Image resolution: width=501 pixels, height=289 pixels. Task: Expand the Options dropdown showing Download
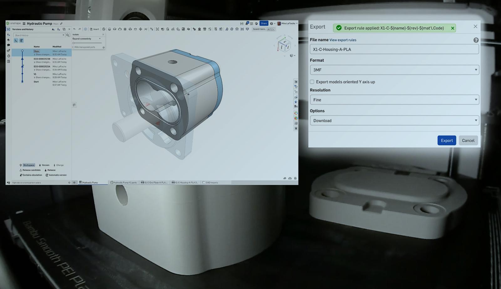point(394,121)
